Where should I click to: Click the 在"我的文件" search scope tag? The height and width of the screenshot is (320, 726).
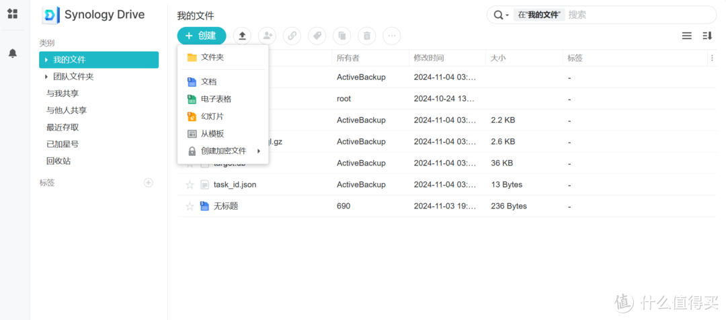tap(539, 15)
